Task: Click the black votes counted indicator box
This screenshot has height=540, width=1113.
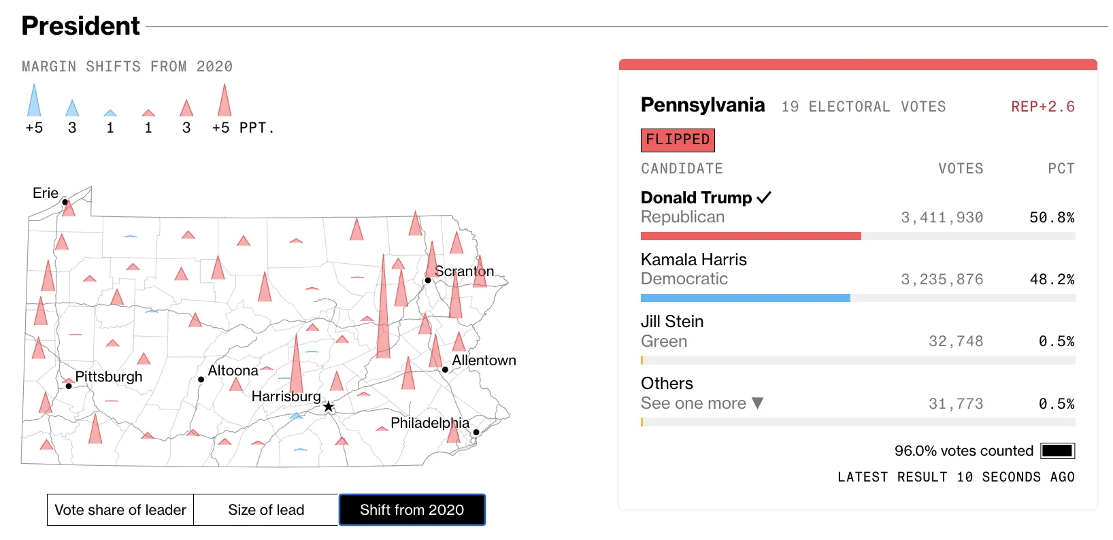Action: pyautogui.click(x=1057, y=451)
